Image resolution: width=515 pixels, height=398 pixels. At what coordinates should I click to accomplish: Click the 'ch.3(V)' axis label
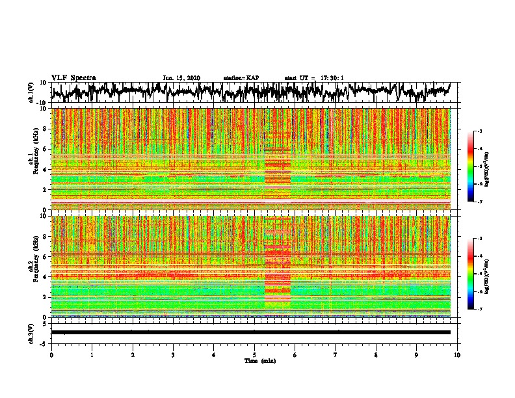(x=31, y=334)
